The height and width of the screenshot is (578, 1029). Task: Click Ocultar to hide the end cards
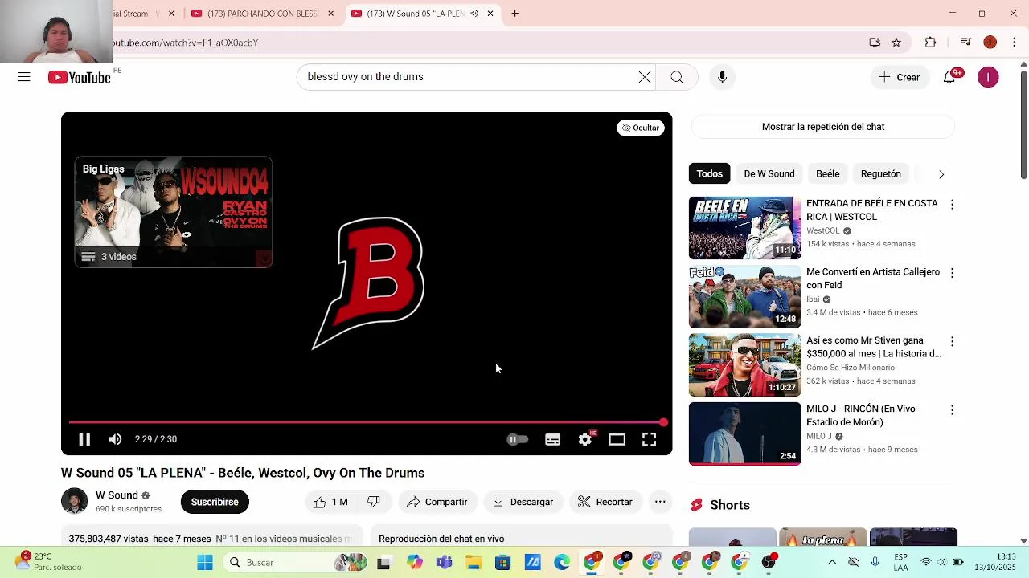click(641, 128)
